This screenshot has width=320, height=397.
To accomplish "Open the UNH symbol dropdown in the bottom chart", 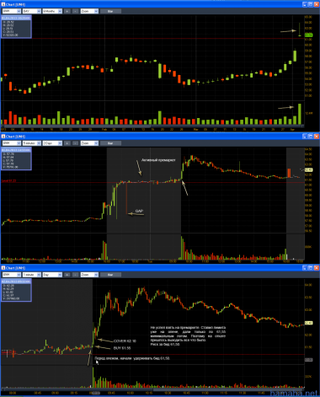I will 12,275.
